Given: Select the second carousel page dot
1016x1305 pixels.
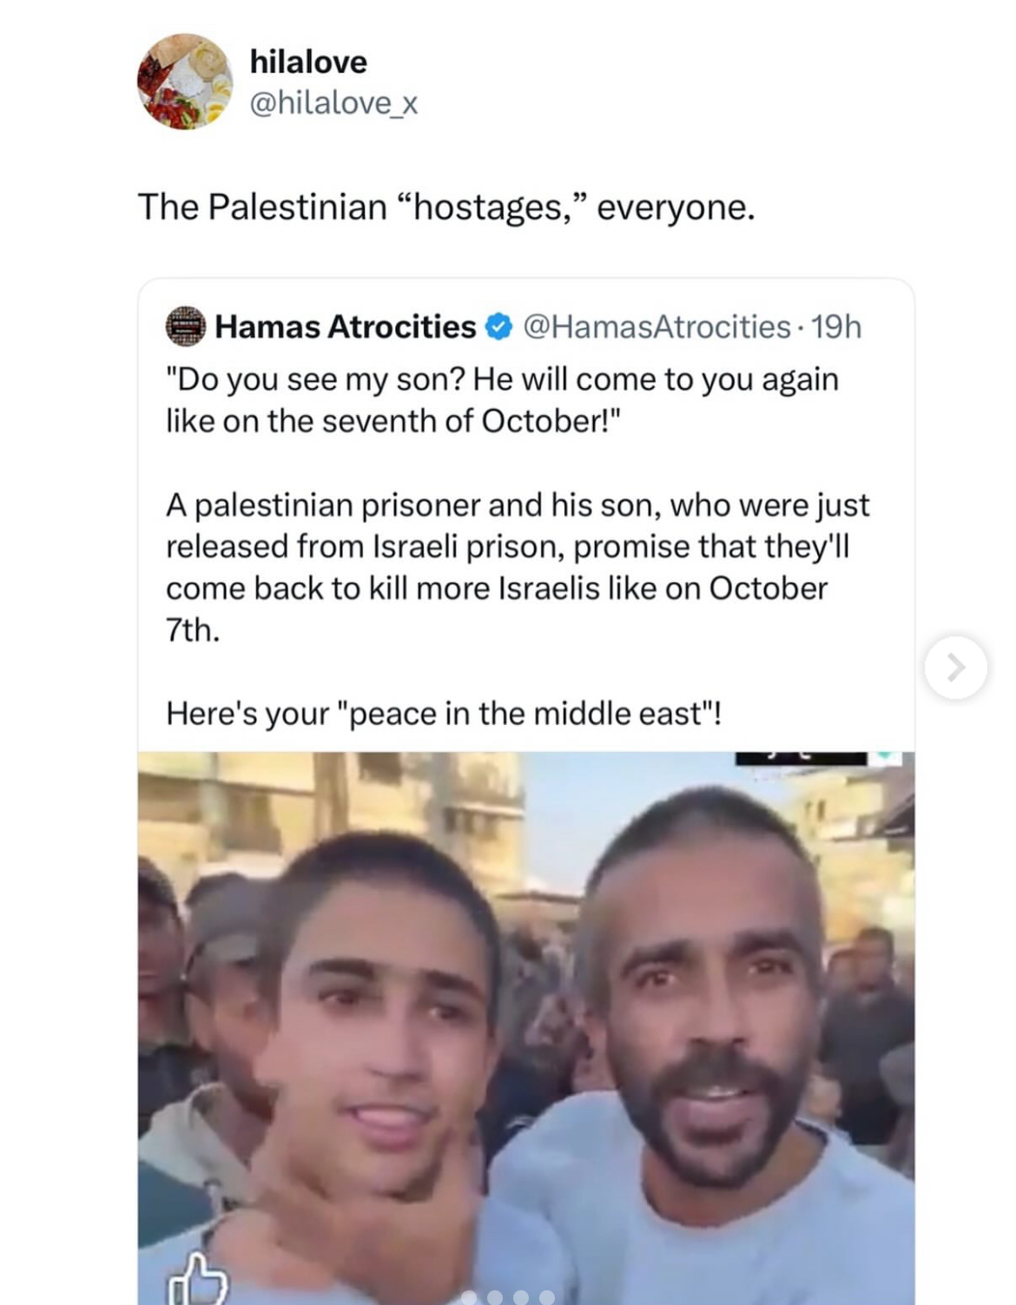Looking at the screenshot, I should click(496, 1296).
